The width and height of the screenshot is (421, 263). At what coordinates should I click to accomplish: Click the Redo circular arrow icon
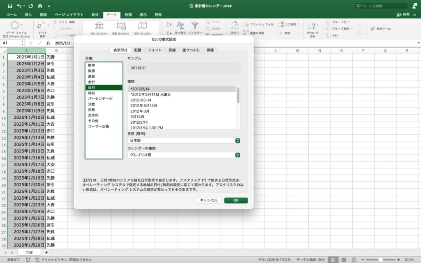pyautogui.click(x=30, y=6)
